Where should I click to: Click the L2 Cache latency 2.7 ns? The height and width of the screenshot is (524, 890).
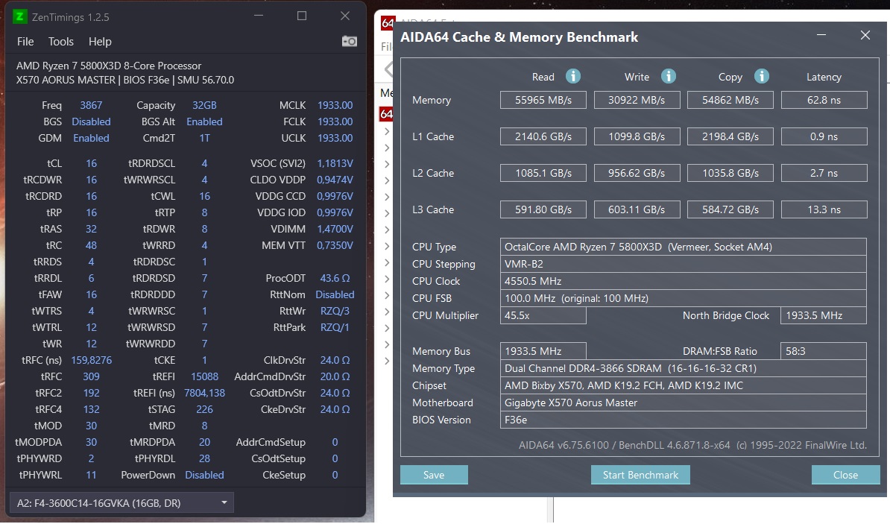pos(824,173)
